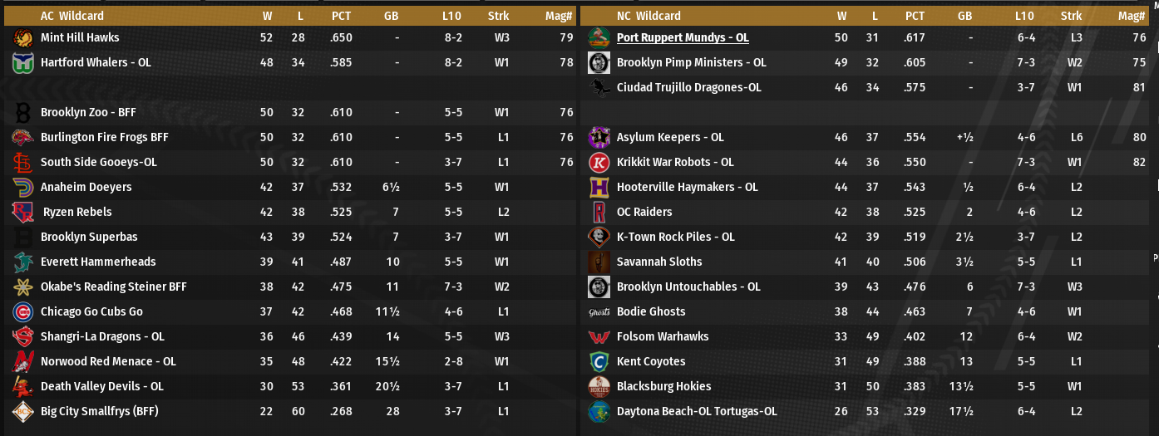
Task: Select the Bodie Ghosts standings row
Action: (x=831, y=311)
